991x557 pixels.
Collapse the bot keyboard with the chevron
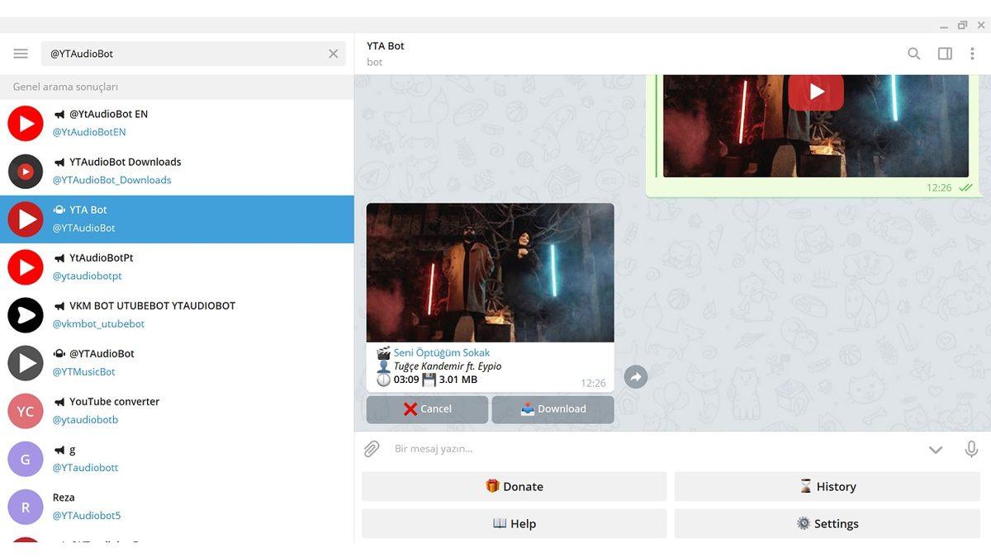tap(936, 450)
